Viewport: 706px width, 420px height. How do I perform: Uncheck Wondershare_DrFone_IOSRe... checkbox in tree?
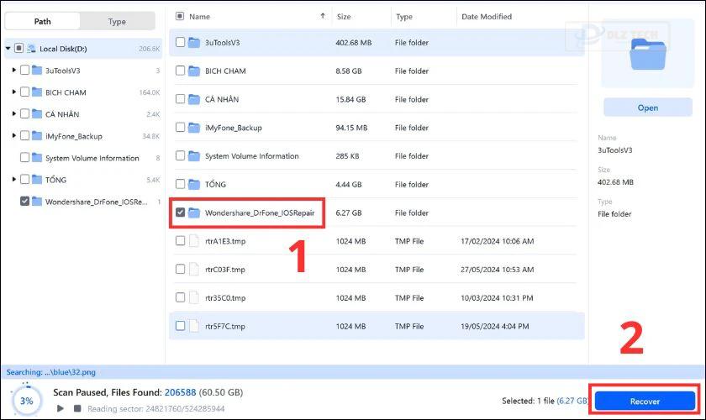coord(24,202)
